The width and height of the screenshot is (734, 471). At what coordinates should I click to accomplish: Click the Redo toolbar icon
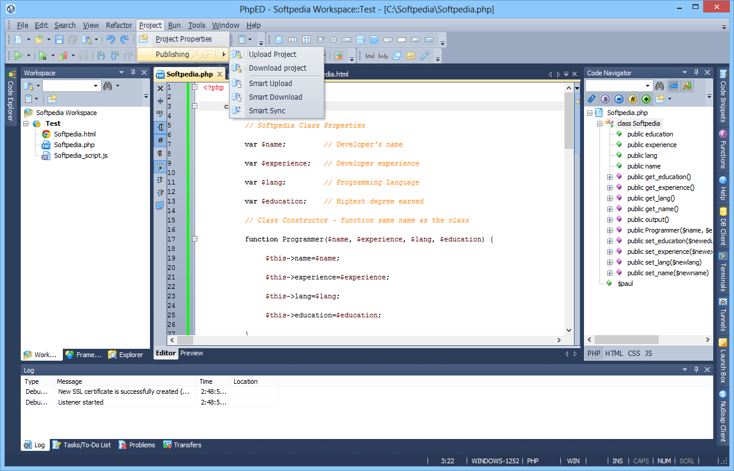point(125,40)
